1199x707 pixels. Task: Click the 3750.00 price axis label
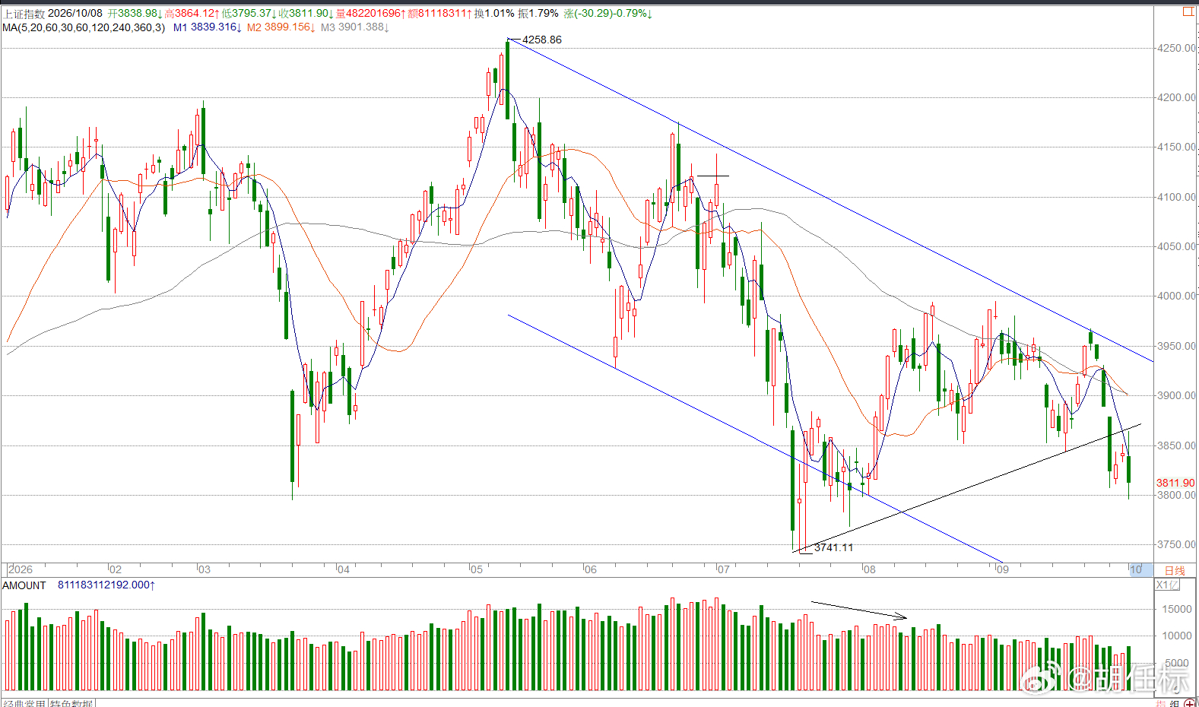pyautogui.click(x=1176, y=545)
